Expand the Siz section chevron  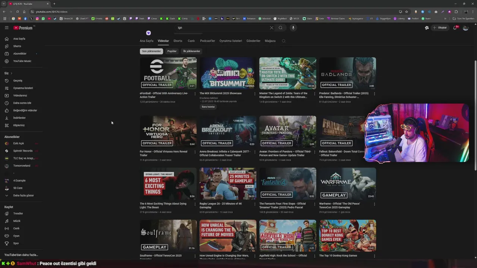click(x=12, y=73)
